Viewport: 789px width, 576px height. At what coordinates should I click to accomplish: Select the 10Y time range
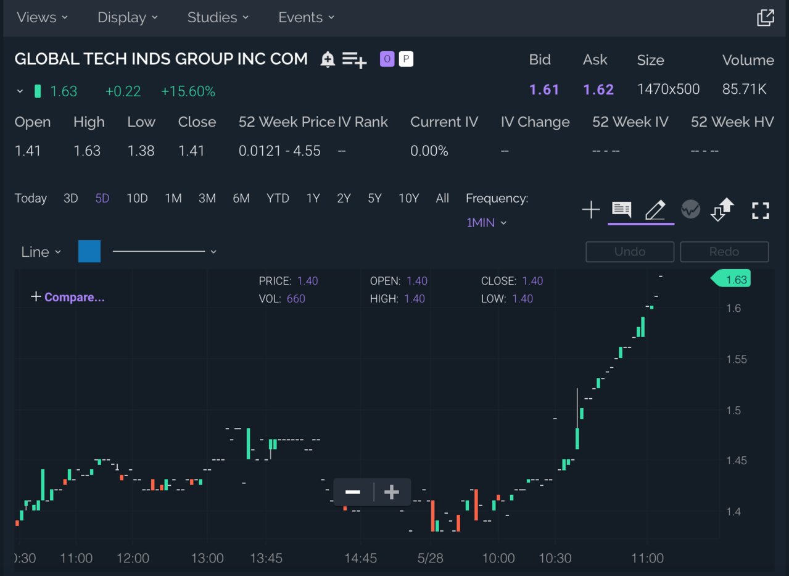coord(408,198)
